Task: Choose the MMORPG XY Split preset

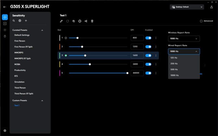Action: tap(22, 58)
